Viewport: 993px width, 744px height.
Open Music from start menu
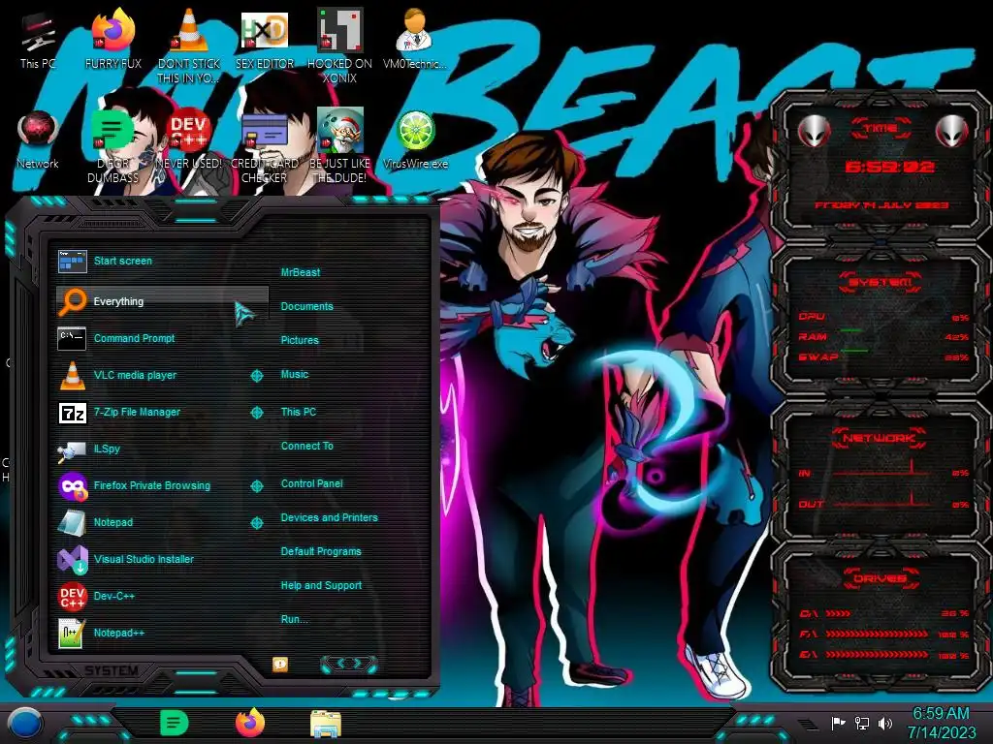295,375
